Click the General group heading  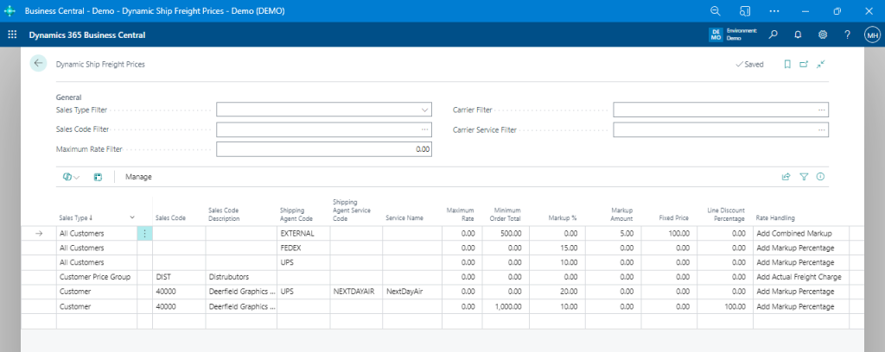point(69,97)
